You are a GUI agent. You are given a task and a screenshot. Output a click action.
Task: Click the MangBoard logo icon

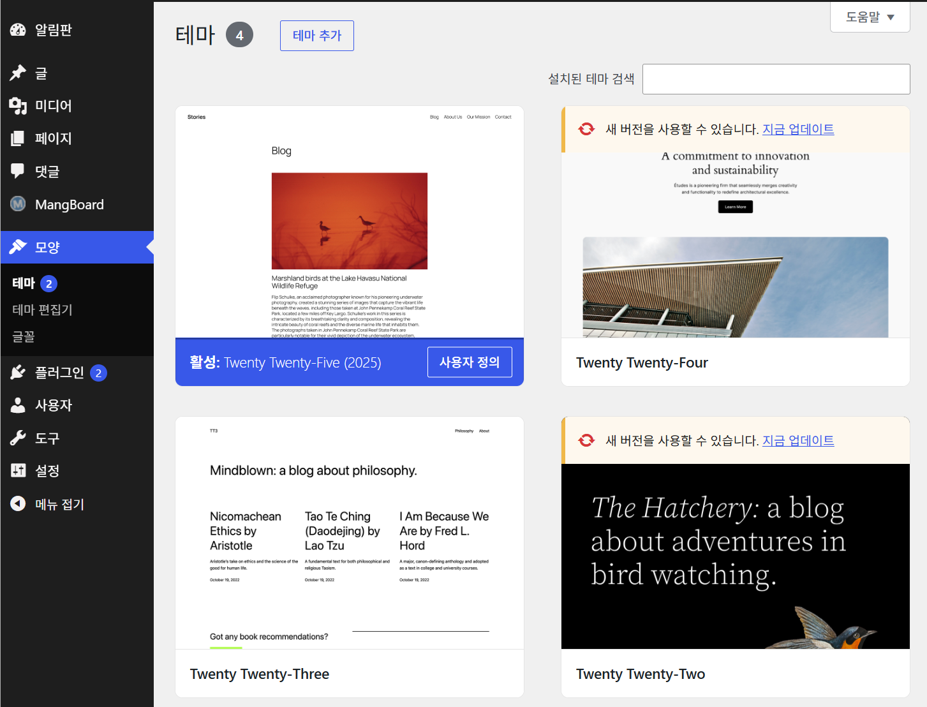pyautogui.click(x=18, y=204)
